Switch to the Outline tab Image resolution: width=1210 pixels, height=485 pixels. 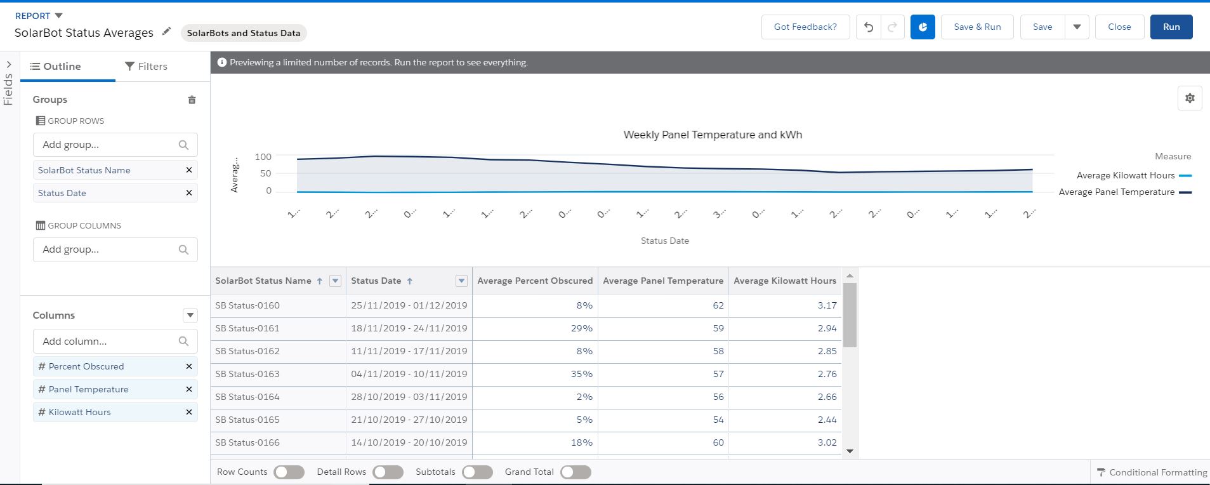(x=55, y=66)
